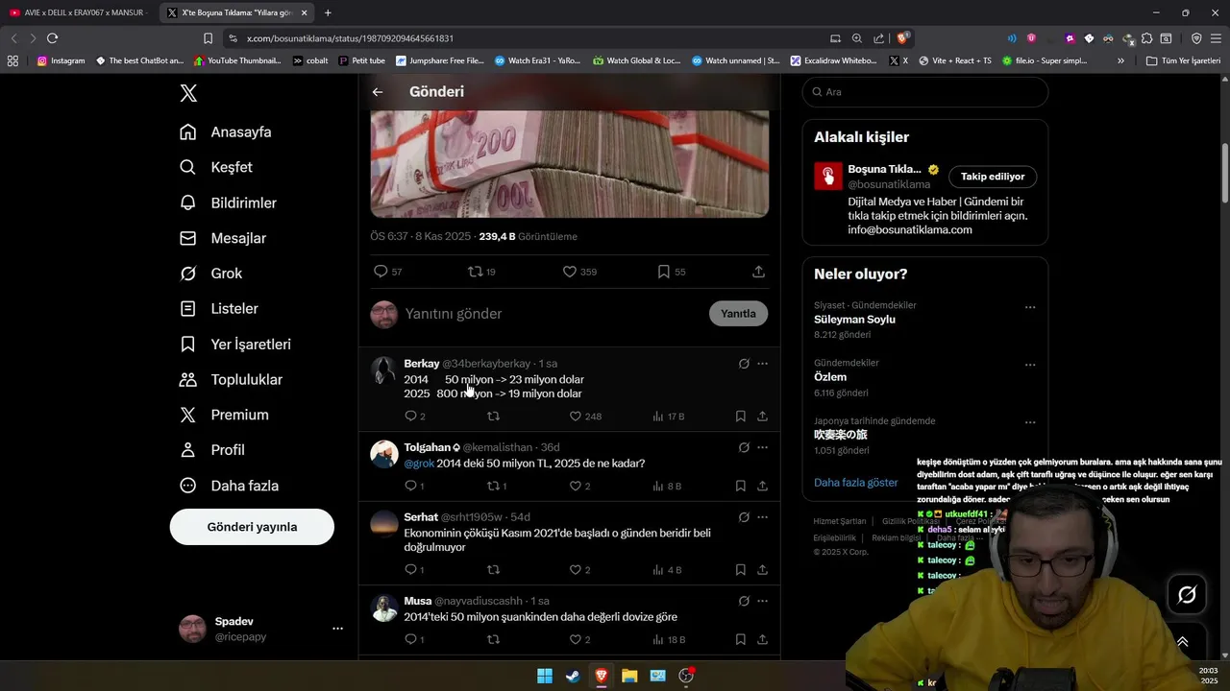The height and width of the screenshot is (691, 1230).
Task: Click Daha fazla göster link
Action: (x=855, y=483)
